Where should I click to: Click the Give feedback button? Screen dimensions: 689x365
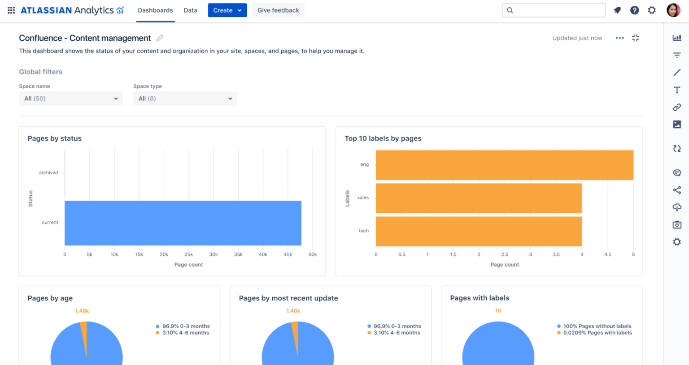[x=278, y=10]
